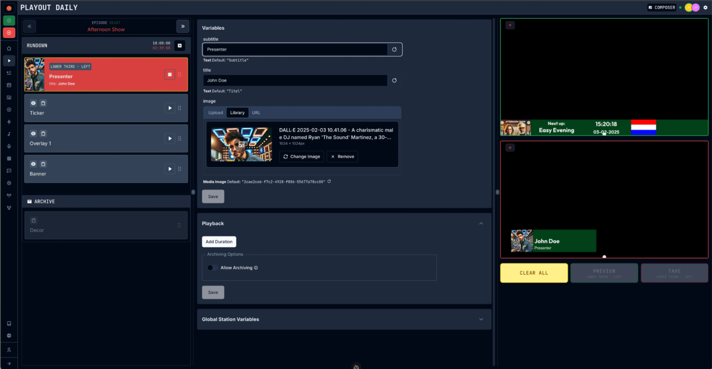The image size is (712, 369).
Task: Open the playout play icon in sidebar
Action: tap(9, 61)
